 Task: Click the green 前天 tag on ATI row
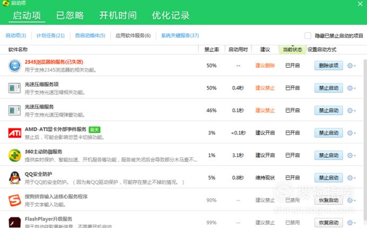tap(94, 130)
